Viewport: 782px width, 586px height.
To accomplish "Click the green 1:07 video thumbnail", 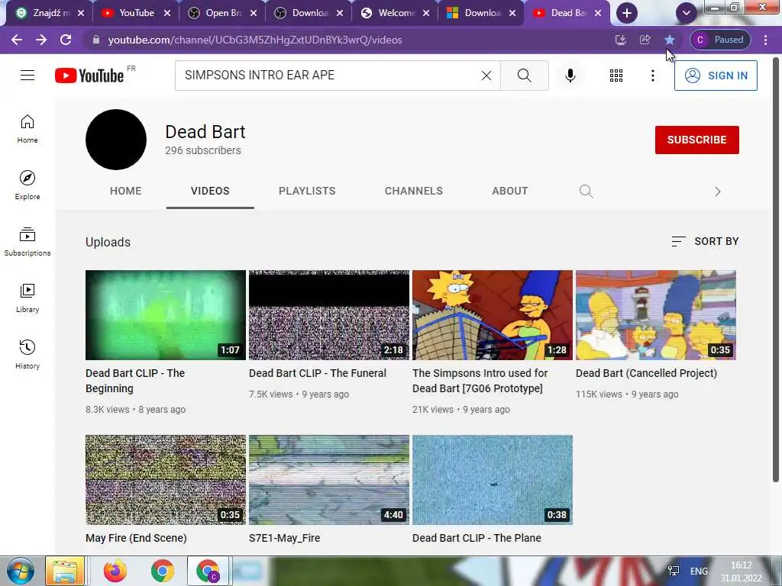I will click(166, 315).
